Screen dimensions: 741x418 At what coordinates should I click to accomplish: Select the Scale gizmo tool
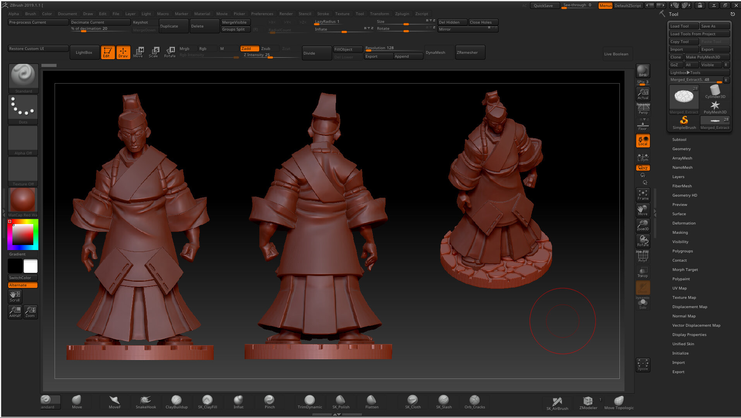point(154,52)
